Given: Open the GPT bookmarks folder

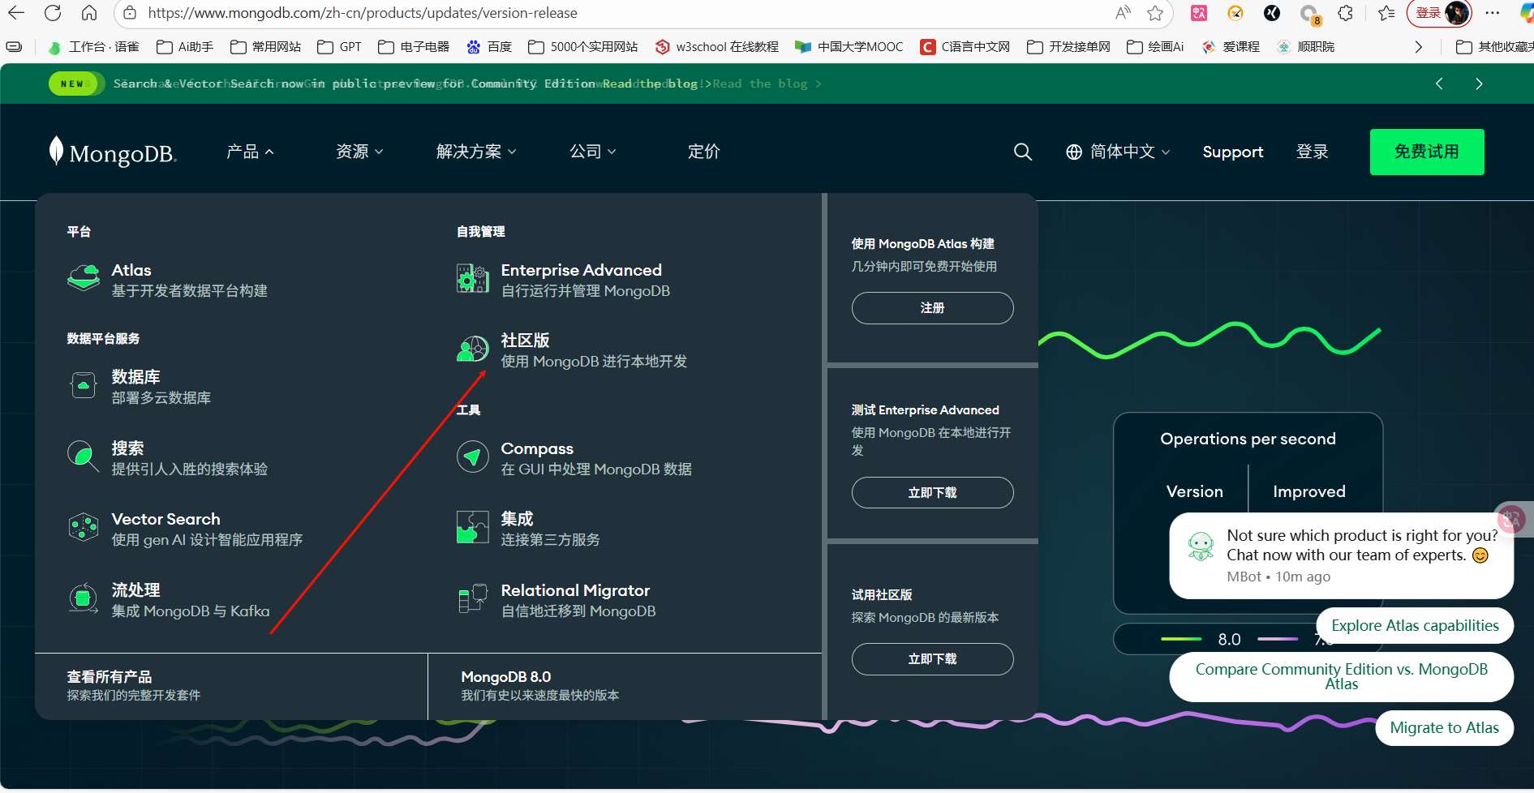Looking at the screenshot, I should pyautogui.click(x=340, y=47).
